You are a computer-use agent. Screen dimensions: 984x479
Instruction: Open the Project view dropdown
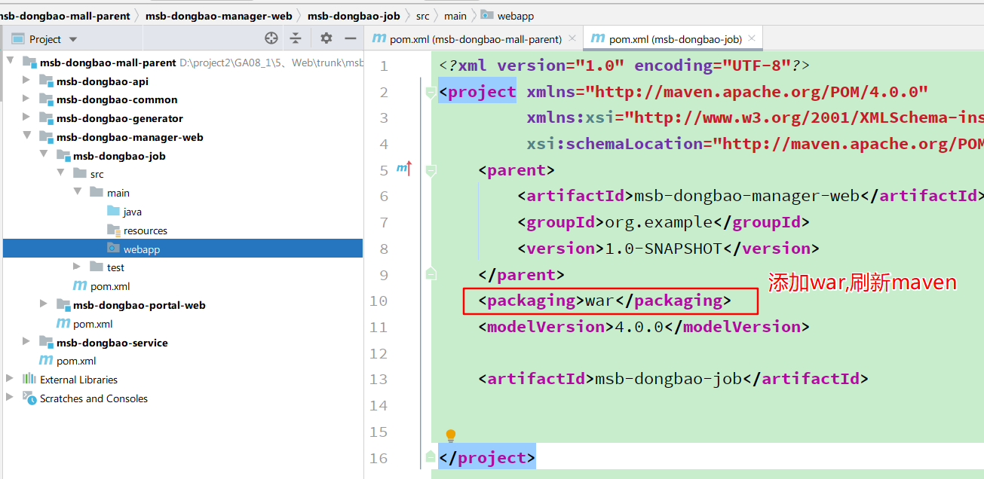coord(73,39)
